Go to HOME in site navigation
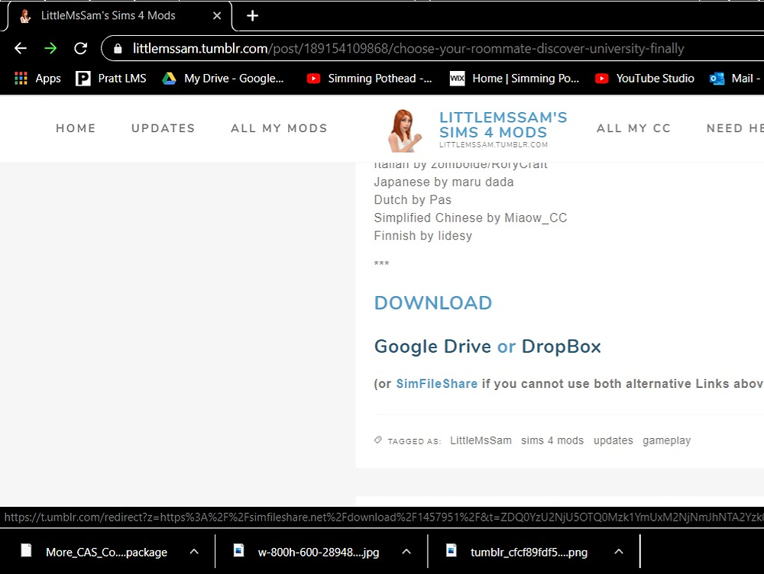764x574 pixels. coord(76,128)
